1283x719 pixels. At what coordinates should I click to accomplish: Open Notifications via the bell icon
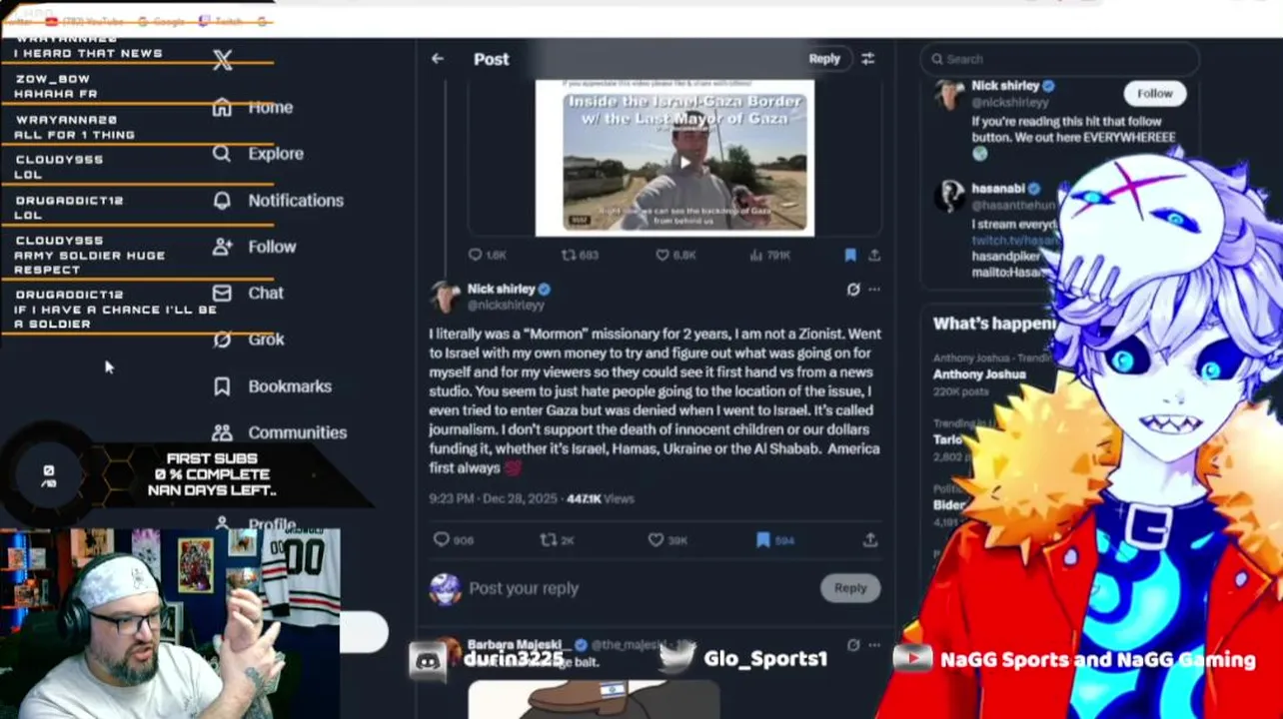[222, 201]
